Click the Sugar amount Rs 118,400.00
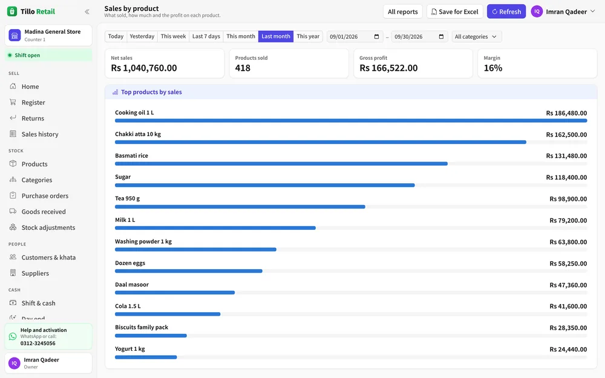 coord(566,177)
